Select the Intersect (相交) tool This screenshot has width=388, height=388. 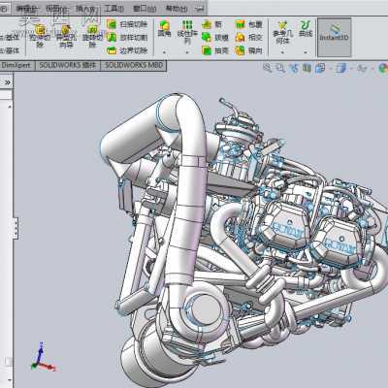(x=248, y=37)
